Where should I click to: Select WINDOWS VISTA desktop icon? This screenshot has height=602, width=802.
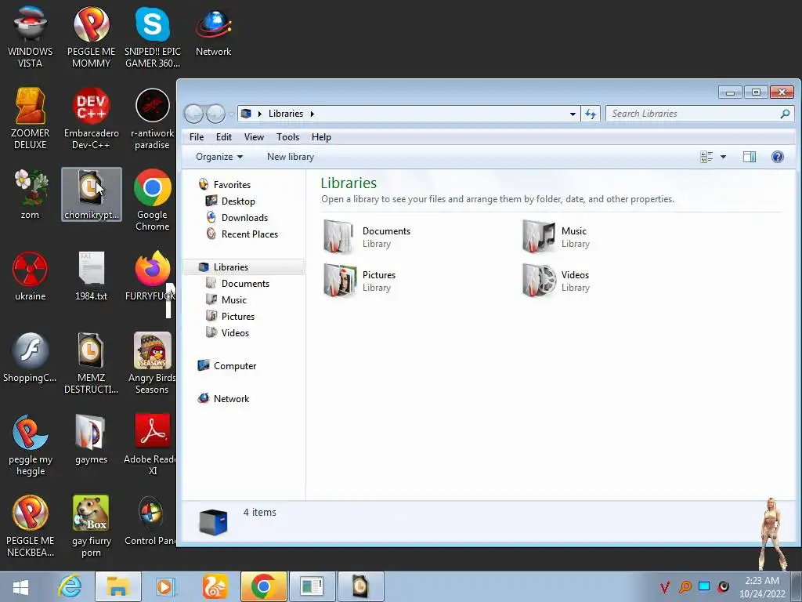pyautogui.click(x=31, y=37)
